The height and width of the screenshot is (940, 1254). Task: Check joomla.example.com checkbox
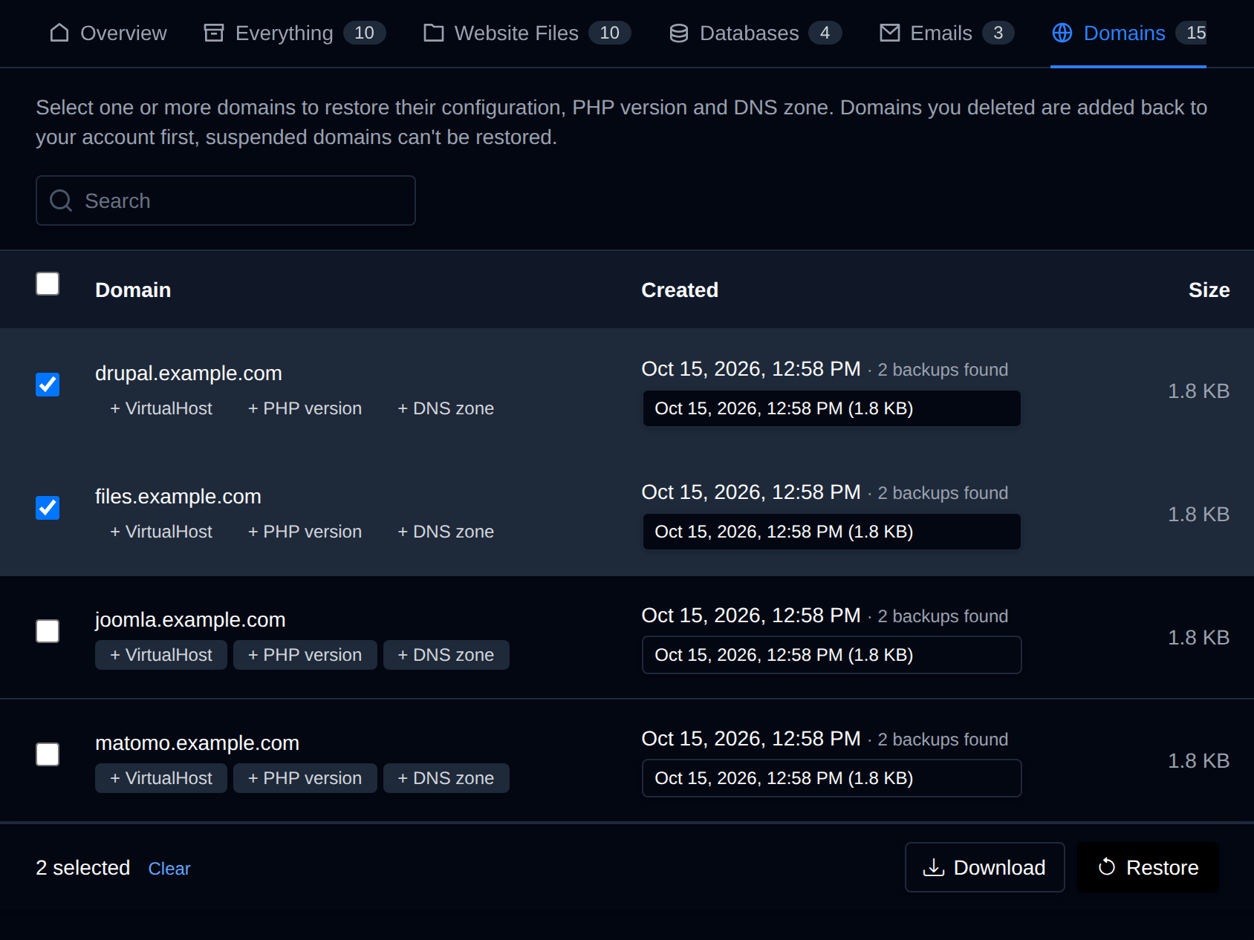[x=48, y=631]
